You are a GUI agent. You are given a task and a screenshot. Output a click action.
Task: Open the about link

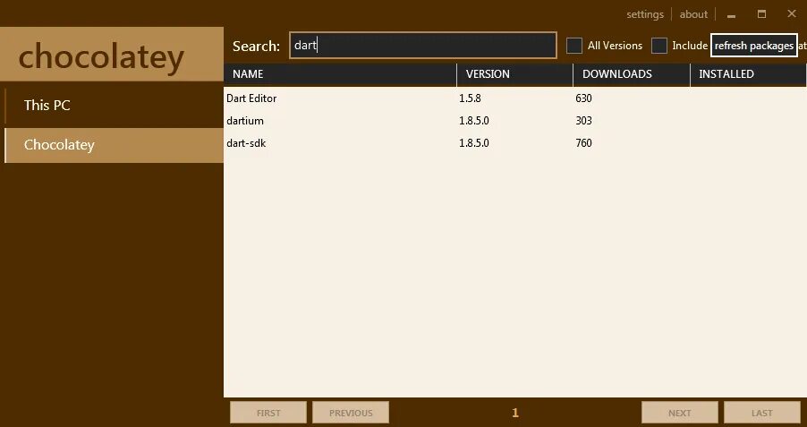pos(693,14)
